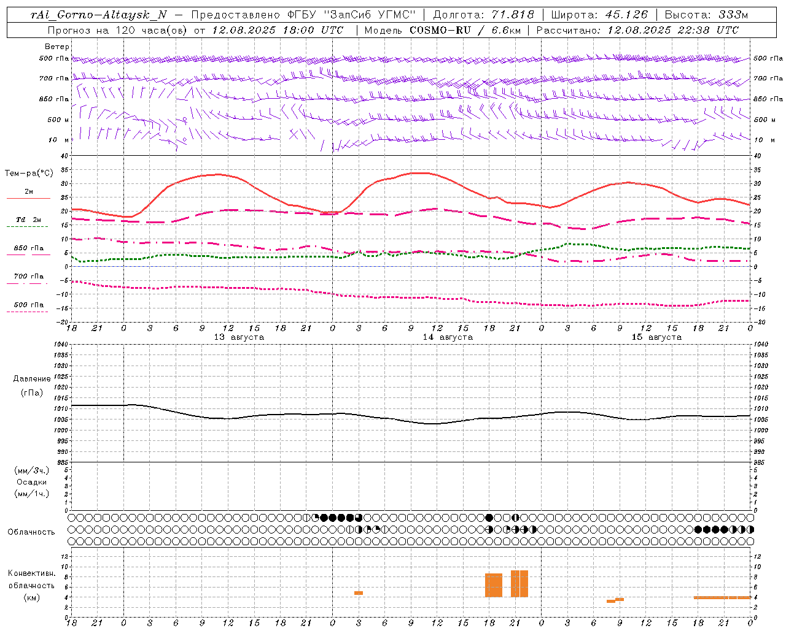Select the "Долгота: 71.818" header field

(484, 15)
